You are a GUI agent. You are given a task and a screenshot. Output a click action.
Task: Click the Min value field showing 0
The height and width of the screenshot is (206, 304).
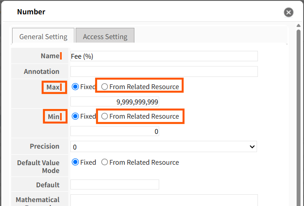[x=115, y=131]
